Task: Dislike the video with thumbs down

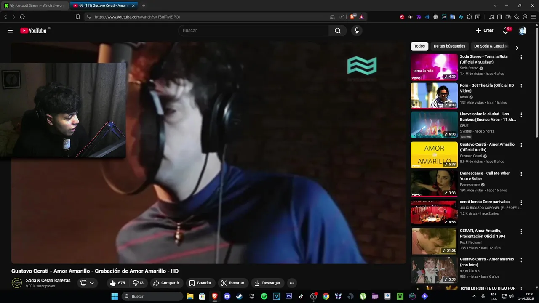Action: pos(138,283)
